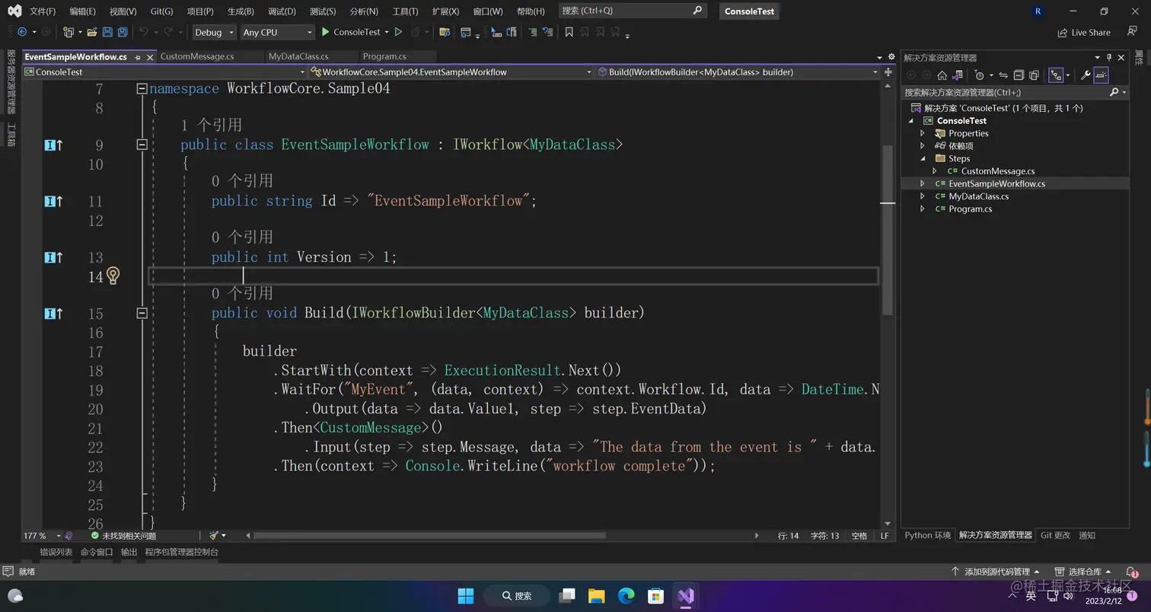Switch to the Git 更改 panel tab
This screenshot has height=612, width=1151.
pos(1055,535)
